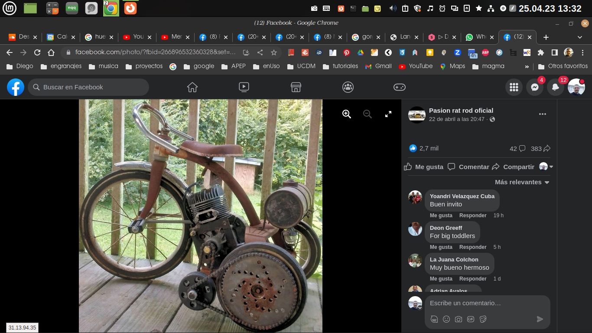The image size is (592, 333).
Task: Open Facebook Gaming section
Action: click(x=399, y=87)
